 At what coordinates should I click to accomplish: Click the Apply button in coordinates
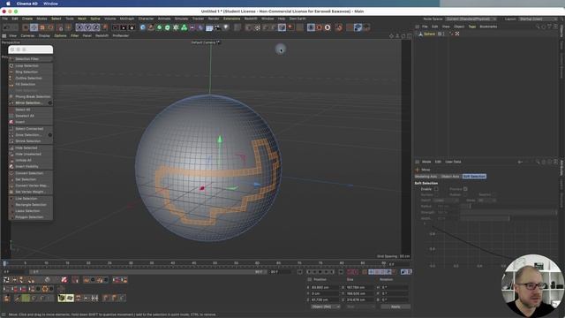tap(395, 307)
